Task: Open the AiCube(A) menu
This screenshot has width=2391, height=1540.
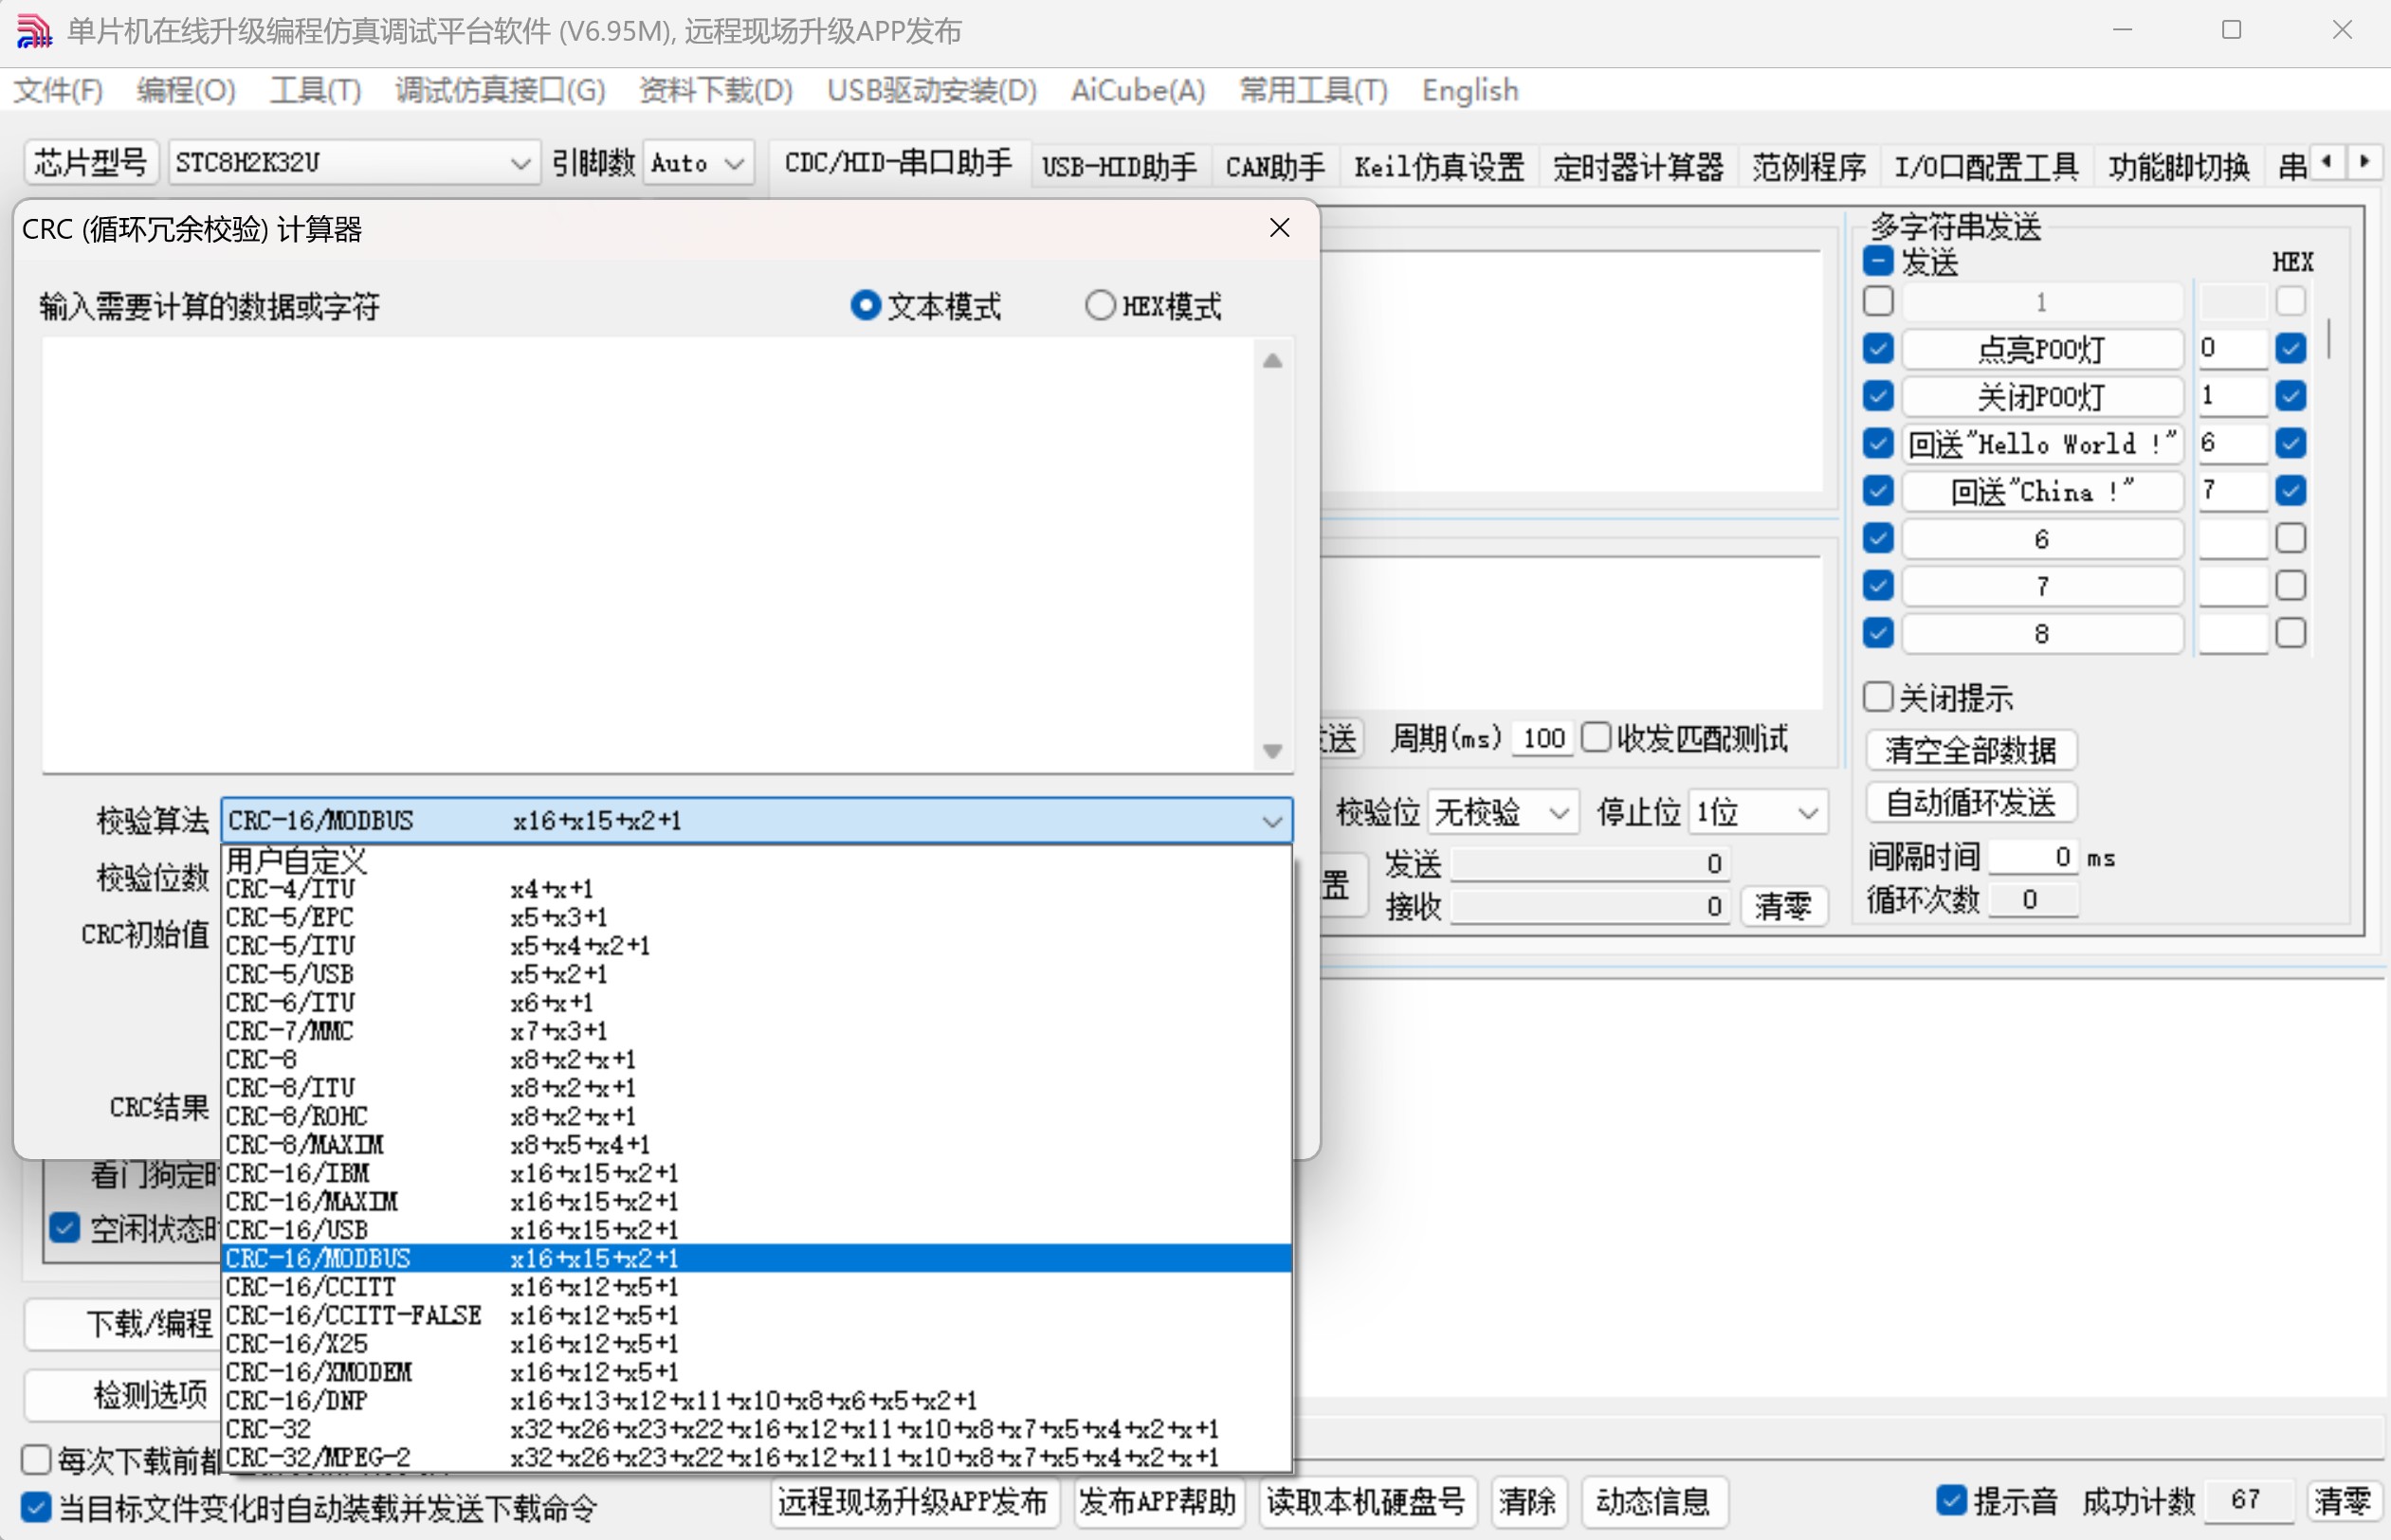Action: coord(1138,90)
